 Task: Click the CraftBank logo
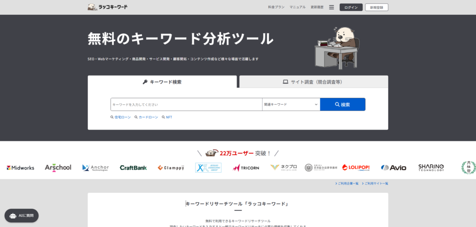click(133, 168)
